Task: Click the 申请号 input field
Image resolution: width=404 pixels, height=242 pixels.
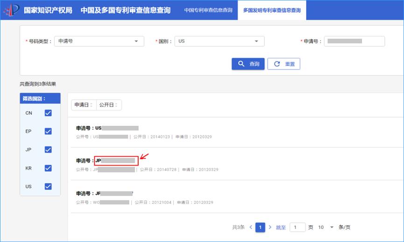Action: [x=354, y=41]
